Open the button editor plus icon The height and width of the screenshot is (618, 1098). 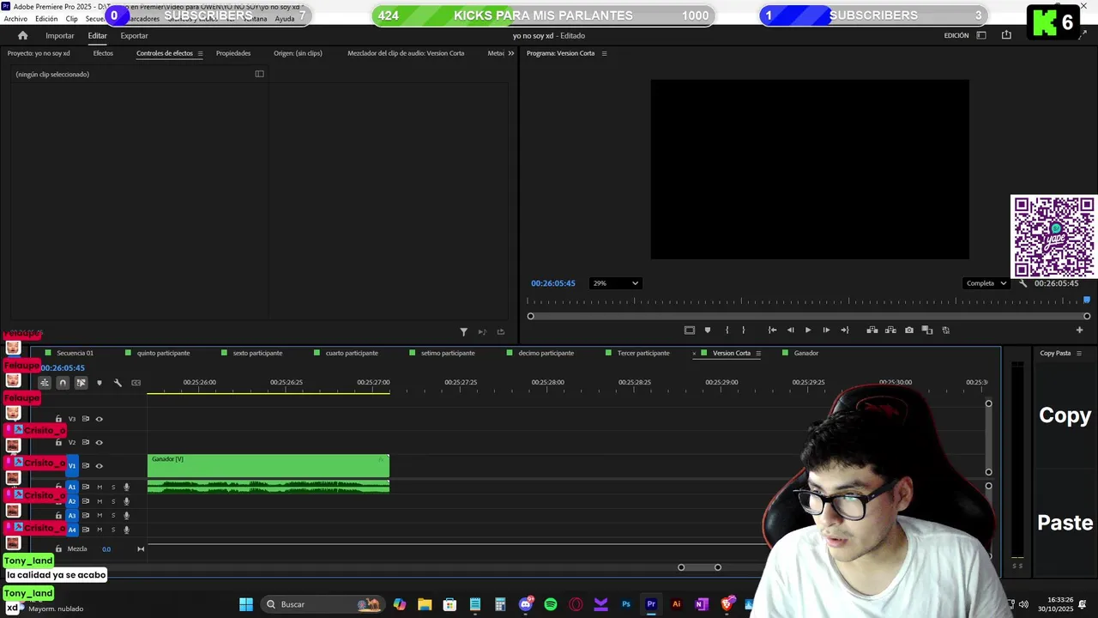click(1079, 330)
